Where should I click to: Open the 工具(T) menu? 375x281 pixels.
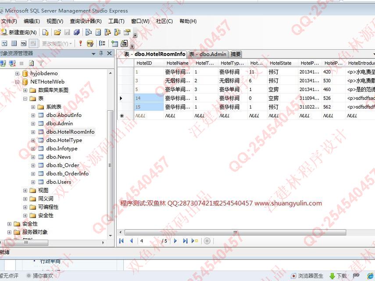pyautogui.click(x=116, y=21)
